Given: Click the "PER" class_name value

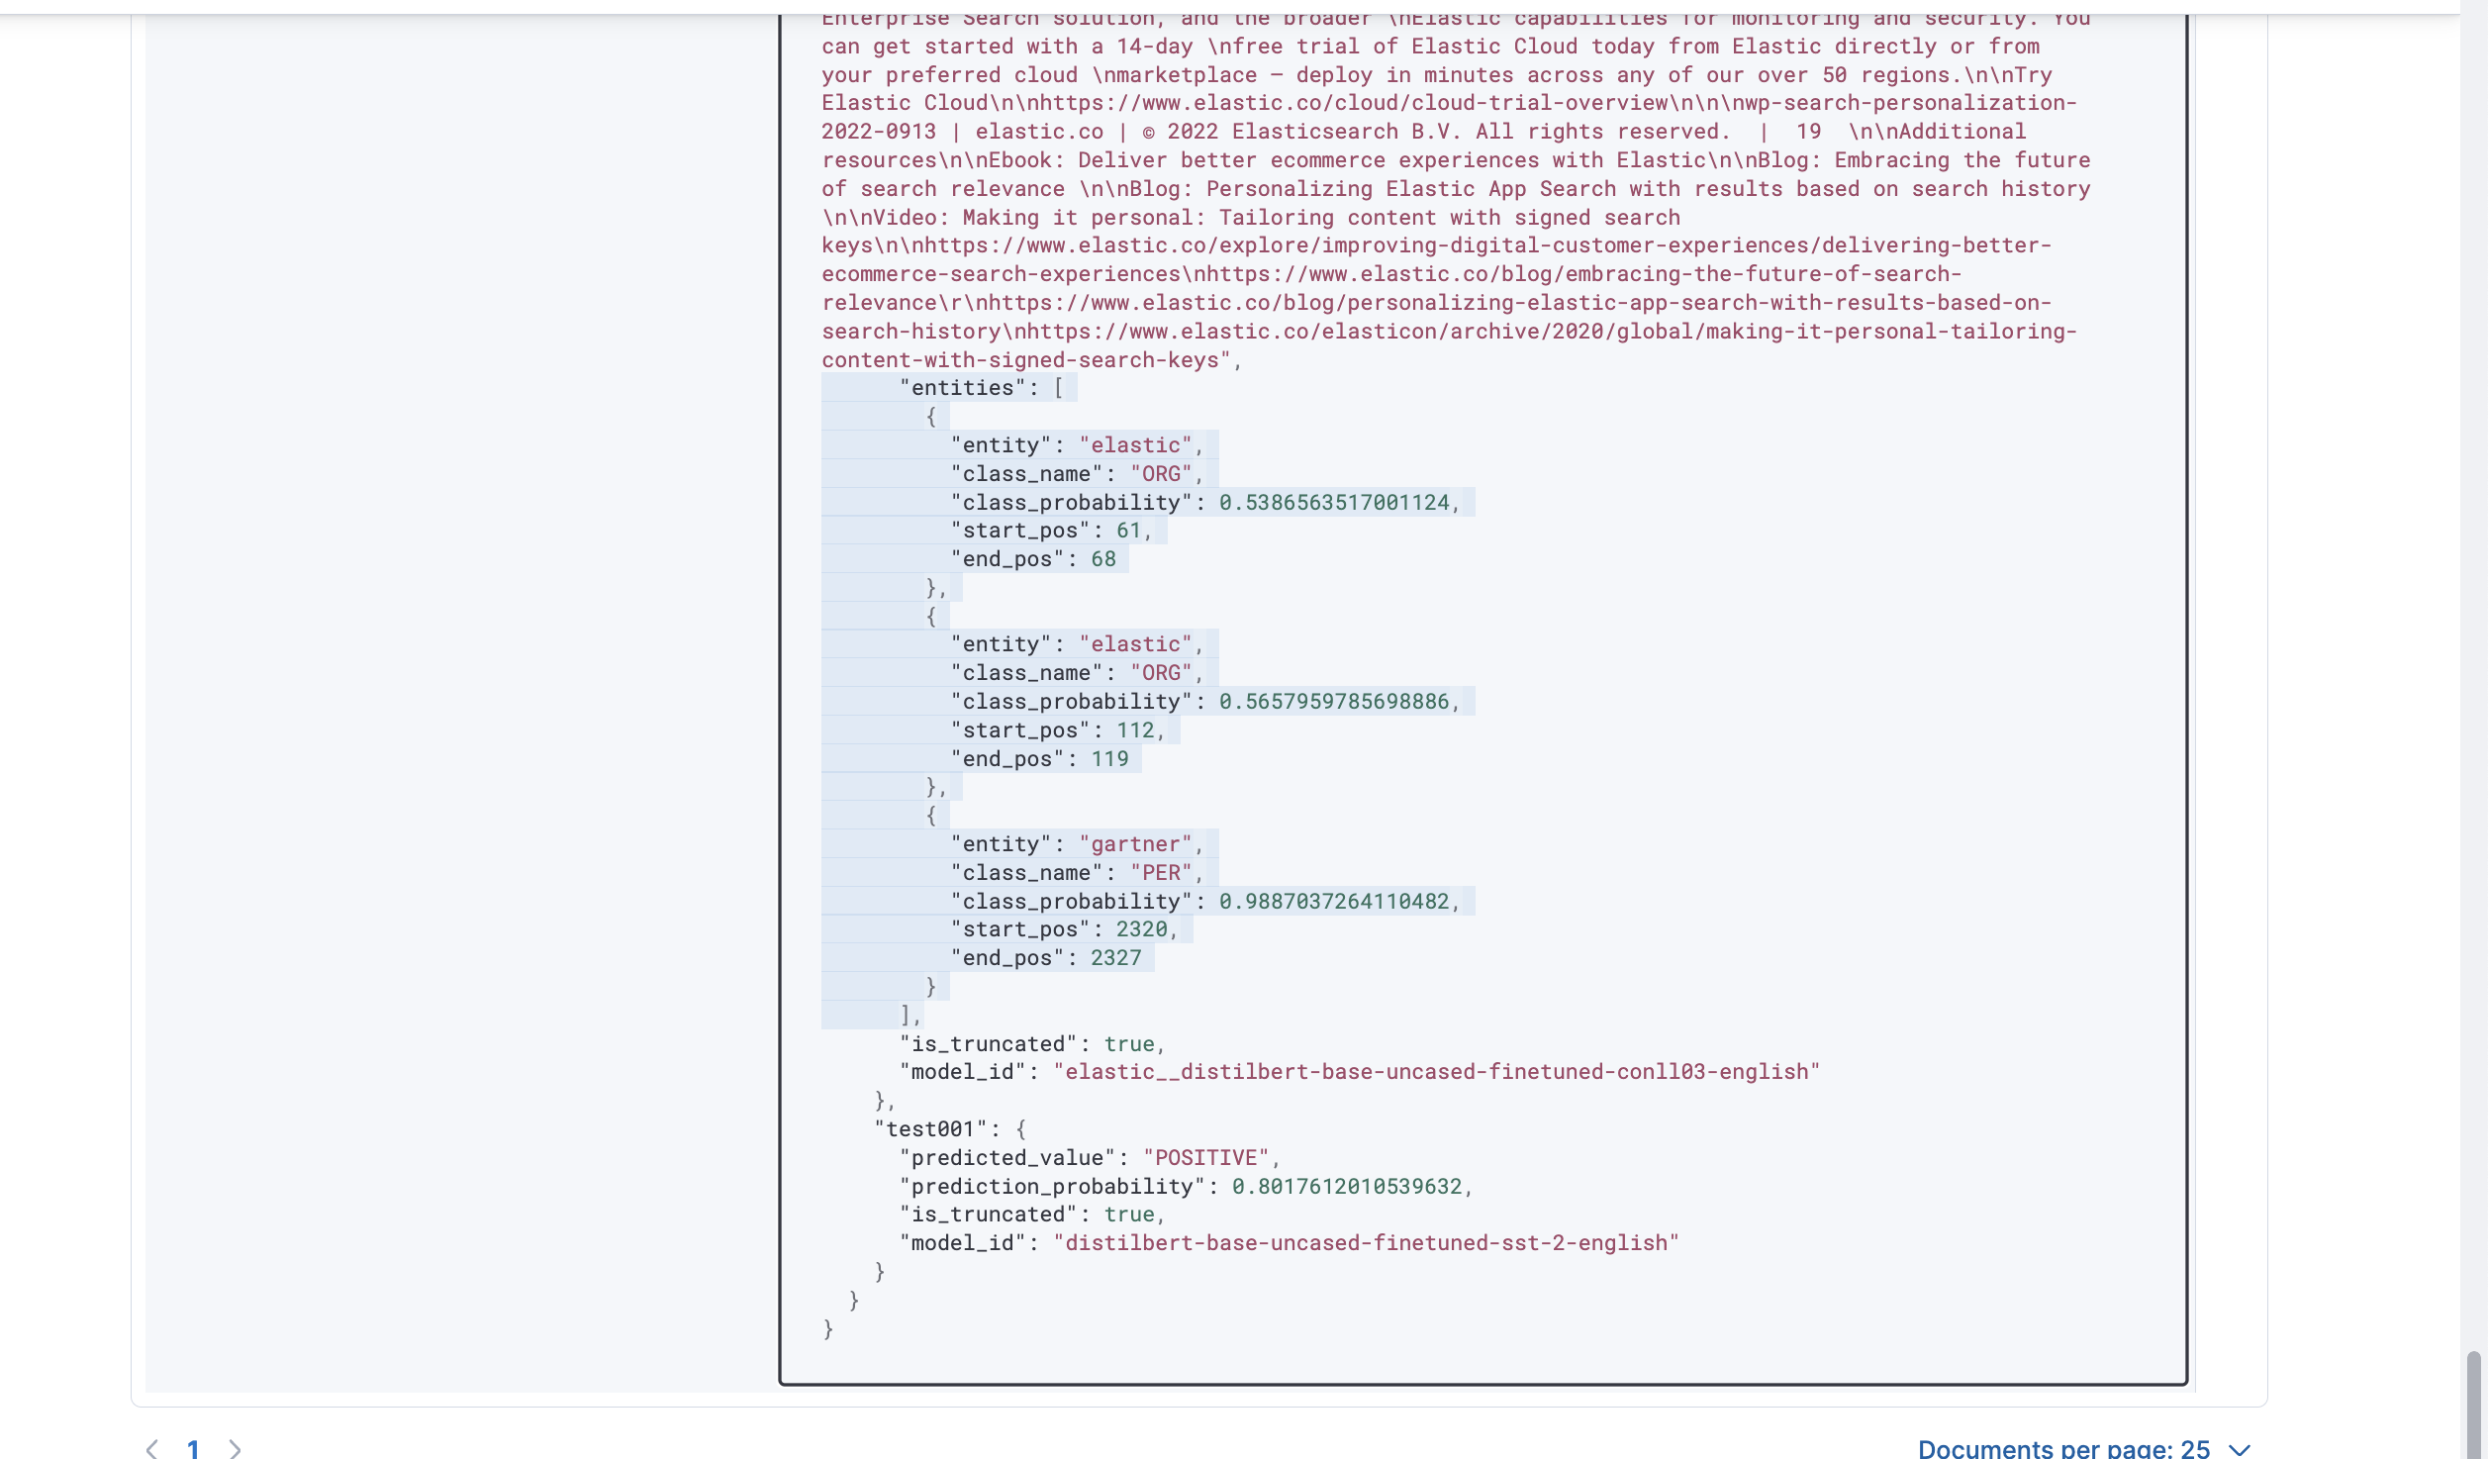Looking at the screenshot, I should (x=1161, y=873).
